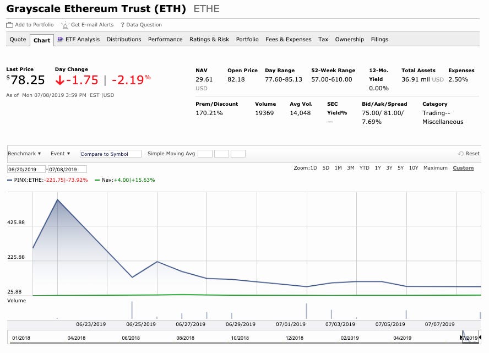Viewport: 489px width, 353px height.
Task: Click the Data Question link
Action: [144, 25]
